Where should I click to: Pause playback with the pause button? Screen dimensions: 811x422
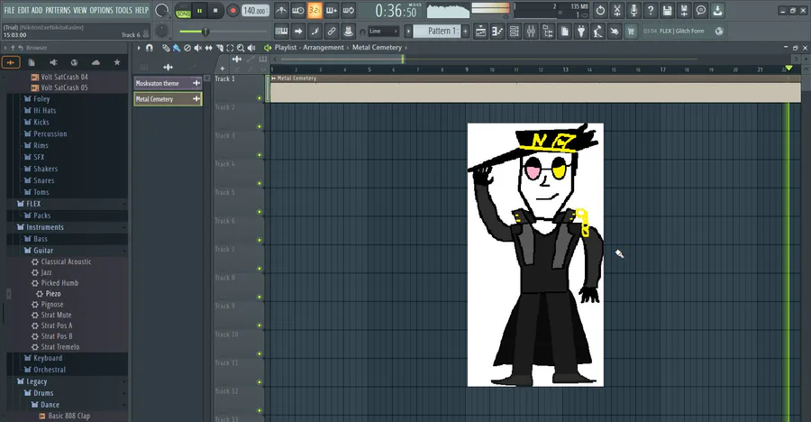200,10
